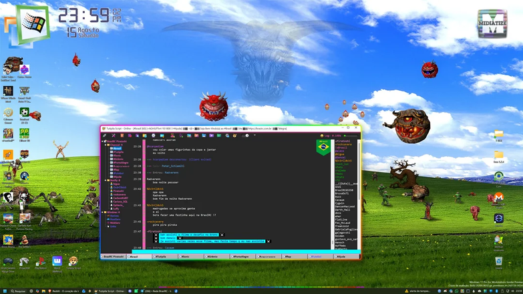Viewport: 523px width, 294px height.
Task: Click the Lag smiley indicator icon
Action: pyautogui.click(x=321, y=136)
